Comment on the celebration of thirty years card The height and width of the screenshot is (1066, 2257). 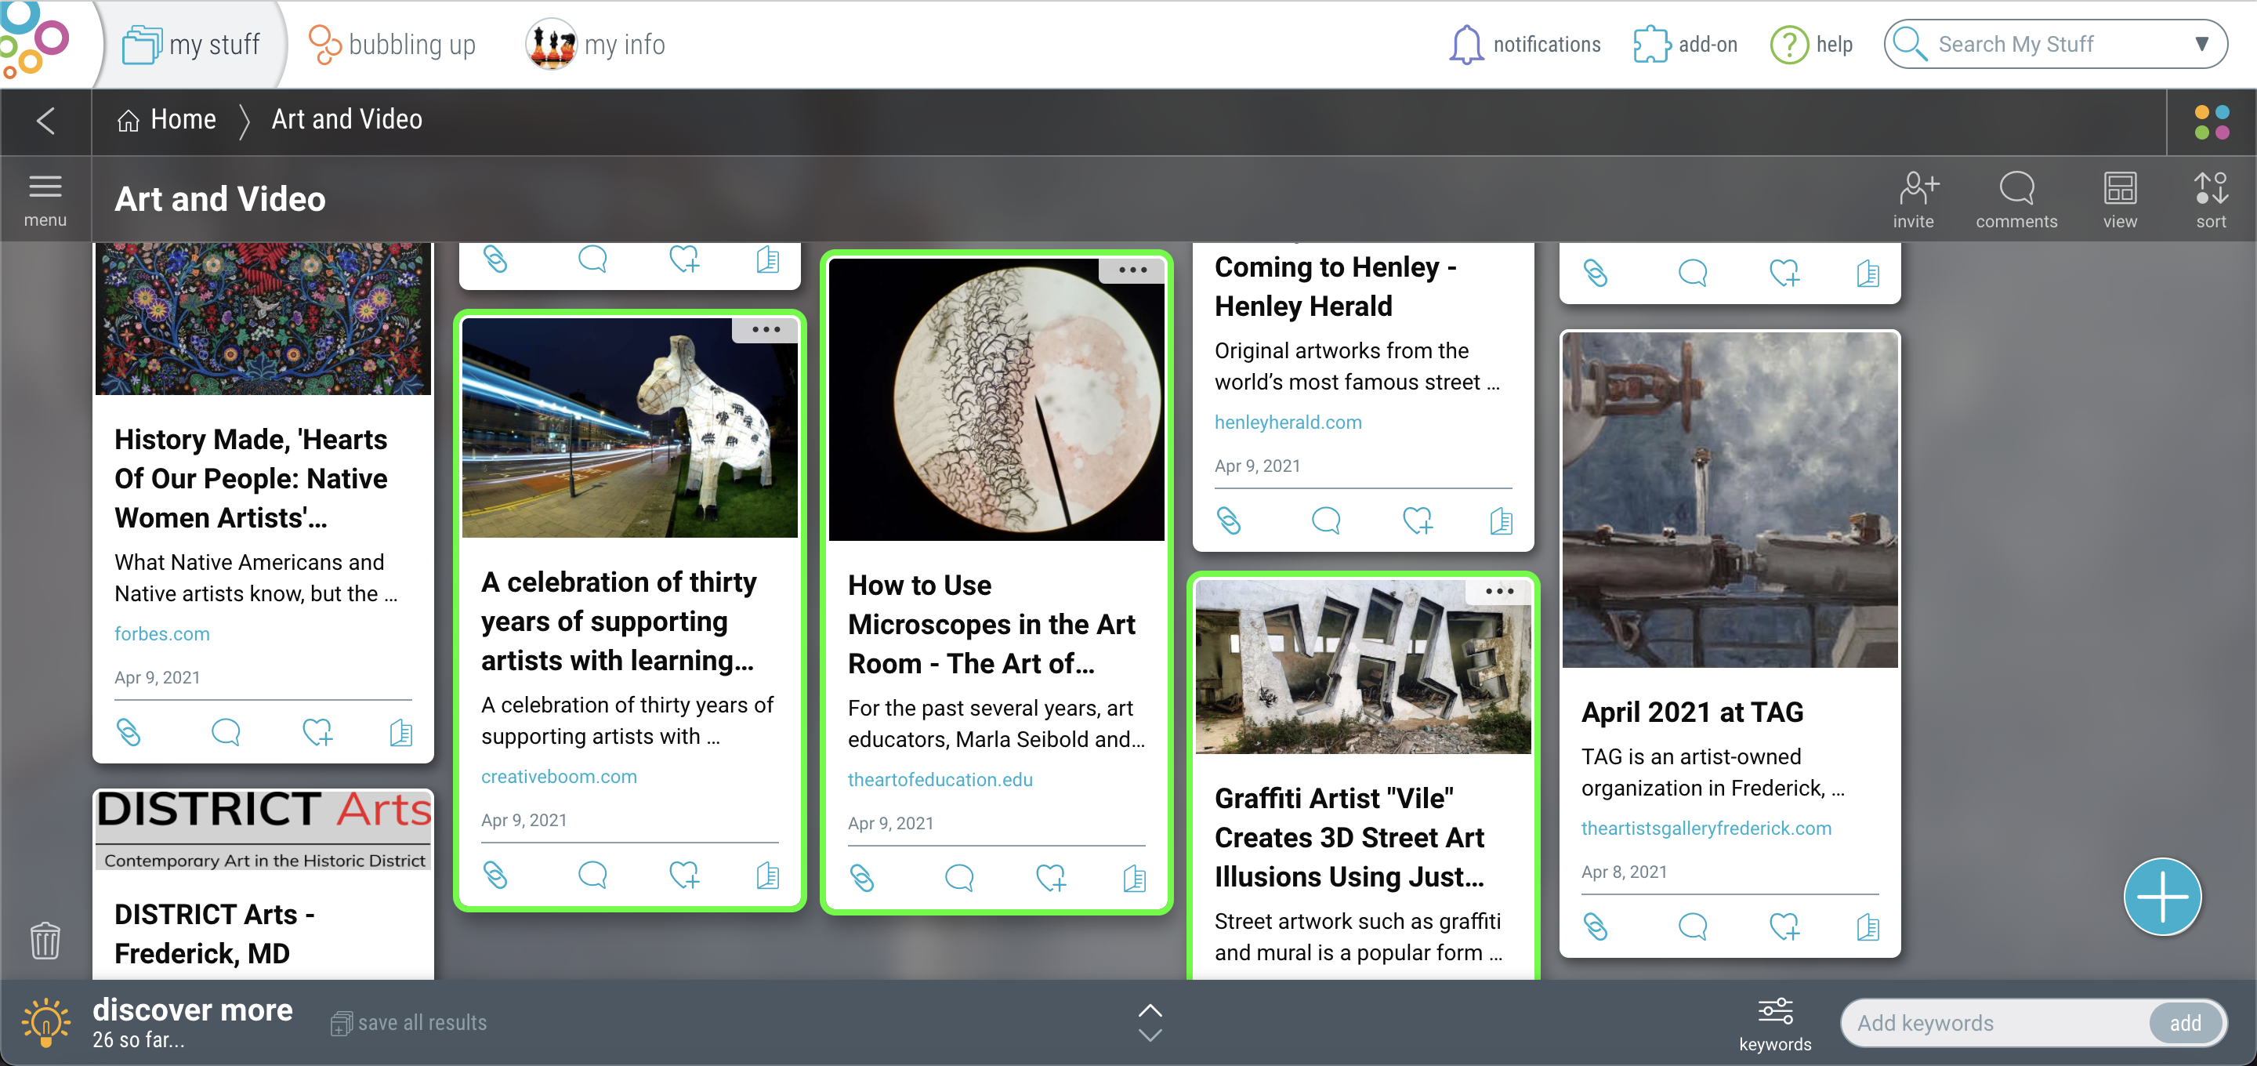592,874
